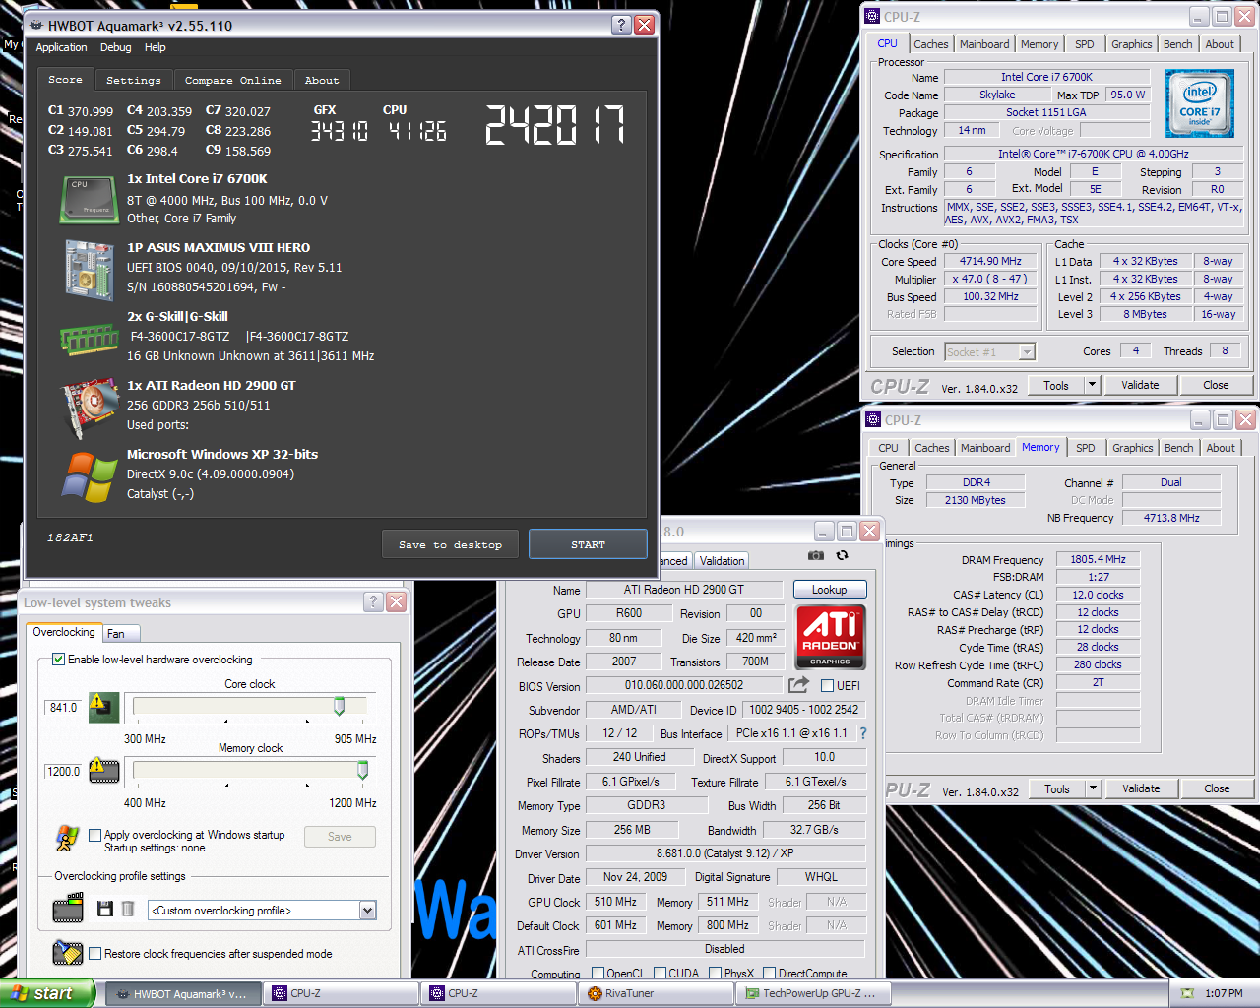Open the Socket #1 selection dropdown in CPU-Z
The image size is (1260, 1008).
click(1027, 351)
